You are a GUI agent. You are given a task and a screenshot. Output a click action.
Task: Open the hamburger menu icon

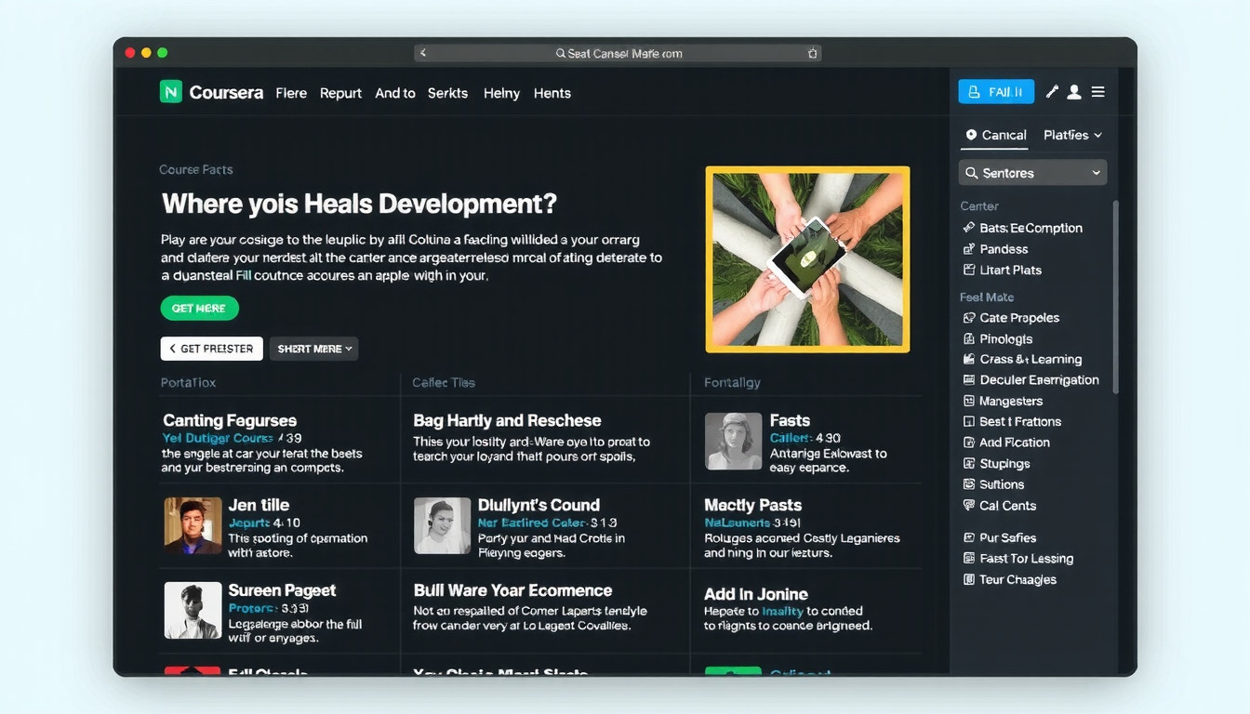click(1098, 92)
